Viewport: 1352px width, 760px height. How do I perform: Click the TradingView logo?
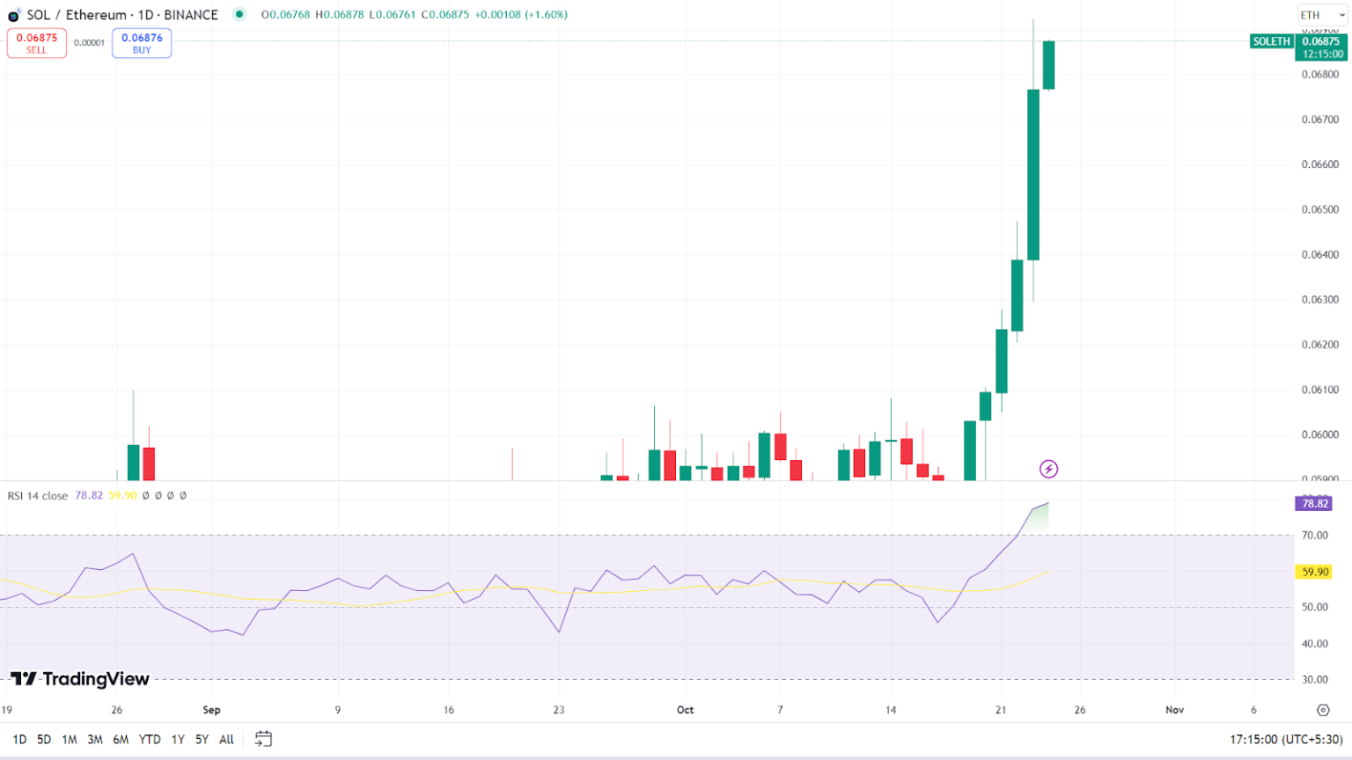click(x=80, y=679)
